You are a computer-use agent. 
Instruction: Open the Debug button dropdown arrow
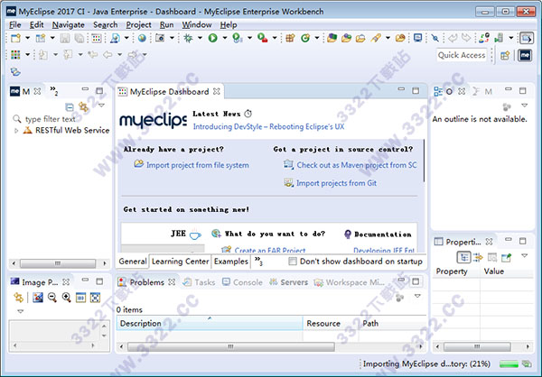(200, 38)
